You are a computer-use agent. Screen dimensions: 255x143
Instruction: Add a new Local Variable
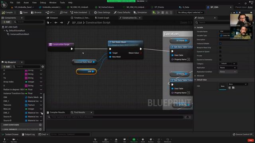click(x=40, y=129)
